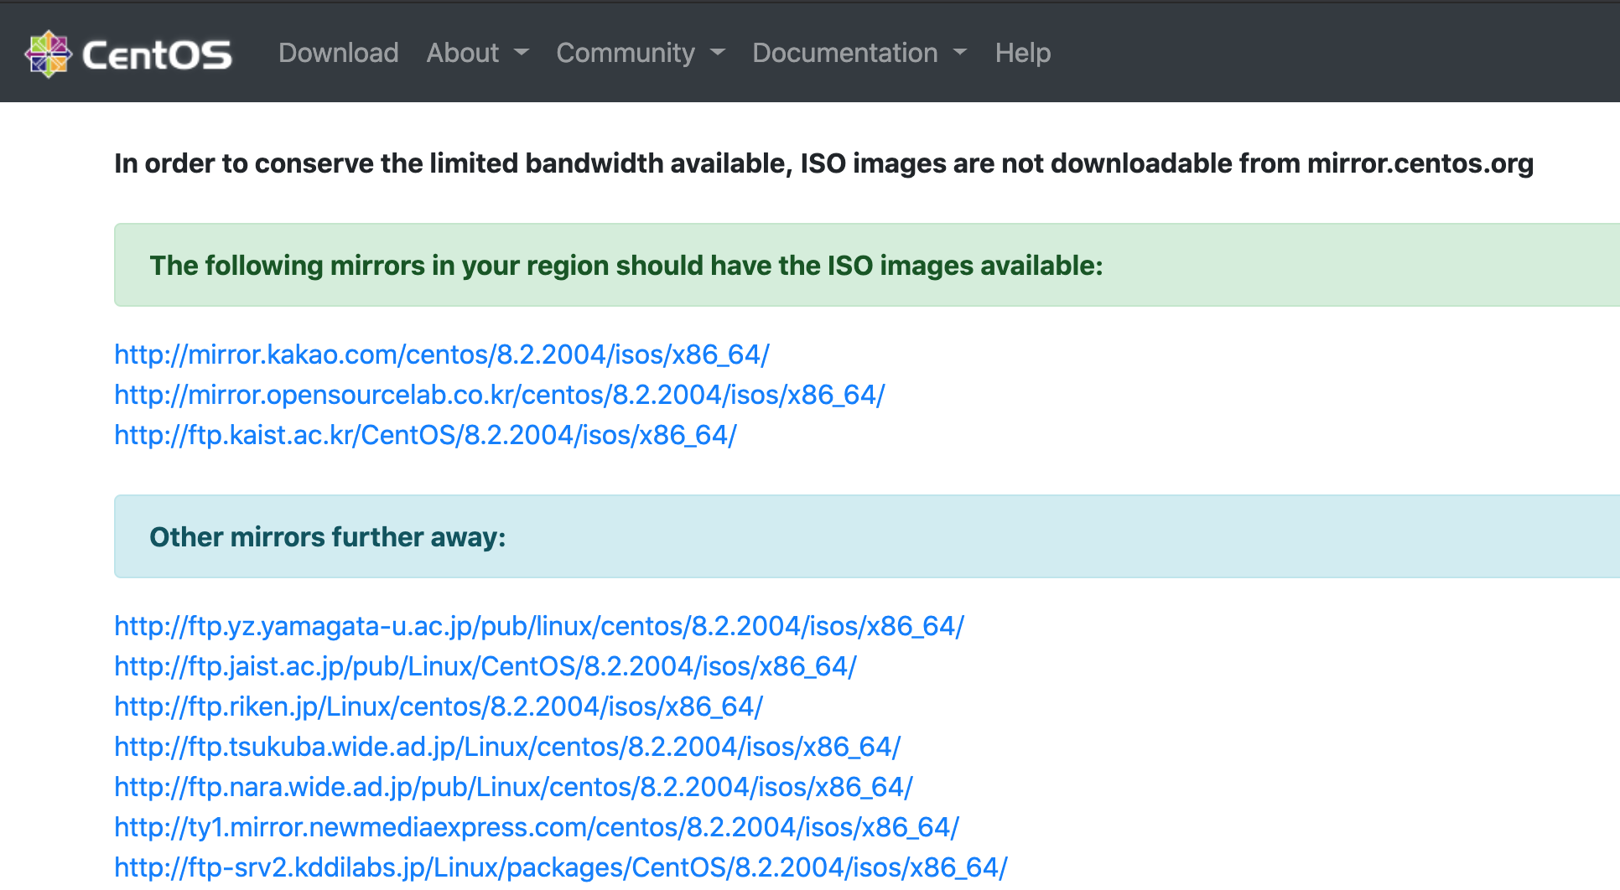Viewport: 1620px width, 890px height.
Task: Open the About menu
Action: (x=463, y=53)
